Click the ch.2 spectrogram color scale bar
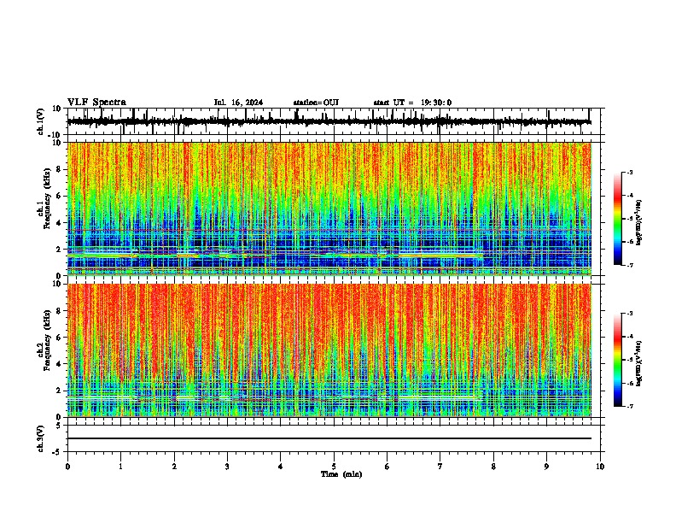The width and height of the screenshot is (676, 523). pyautogui.click(x=618, y=360)
